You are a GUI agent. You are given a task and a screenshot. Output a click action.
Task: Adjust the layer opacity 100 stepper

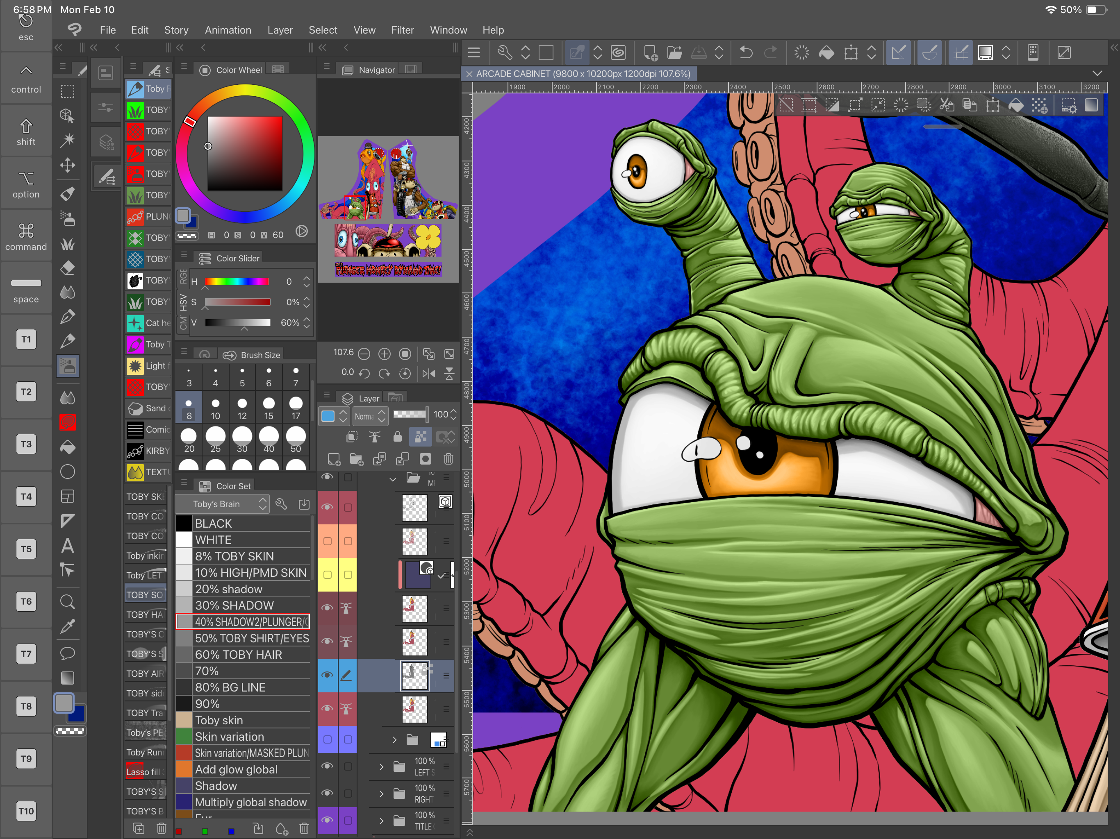[x=453, y=415]
